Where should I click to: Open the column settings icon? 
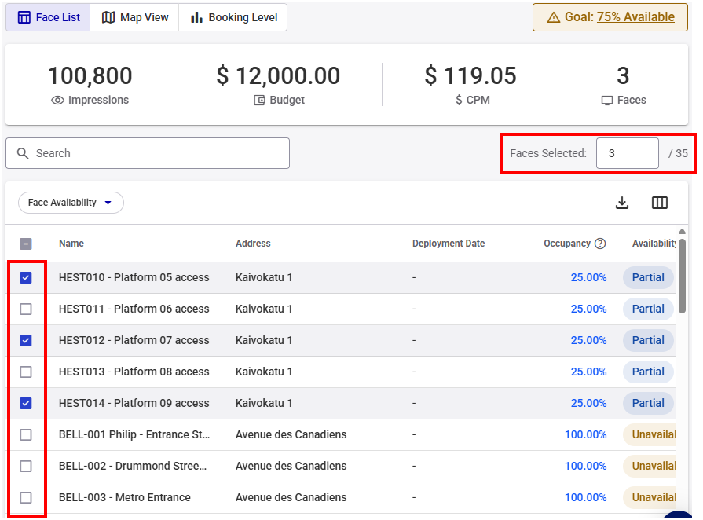click(660, 203)
